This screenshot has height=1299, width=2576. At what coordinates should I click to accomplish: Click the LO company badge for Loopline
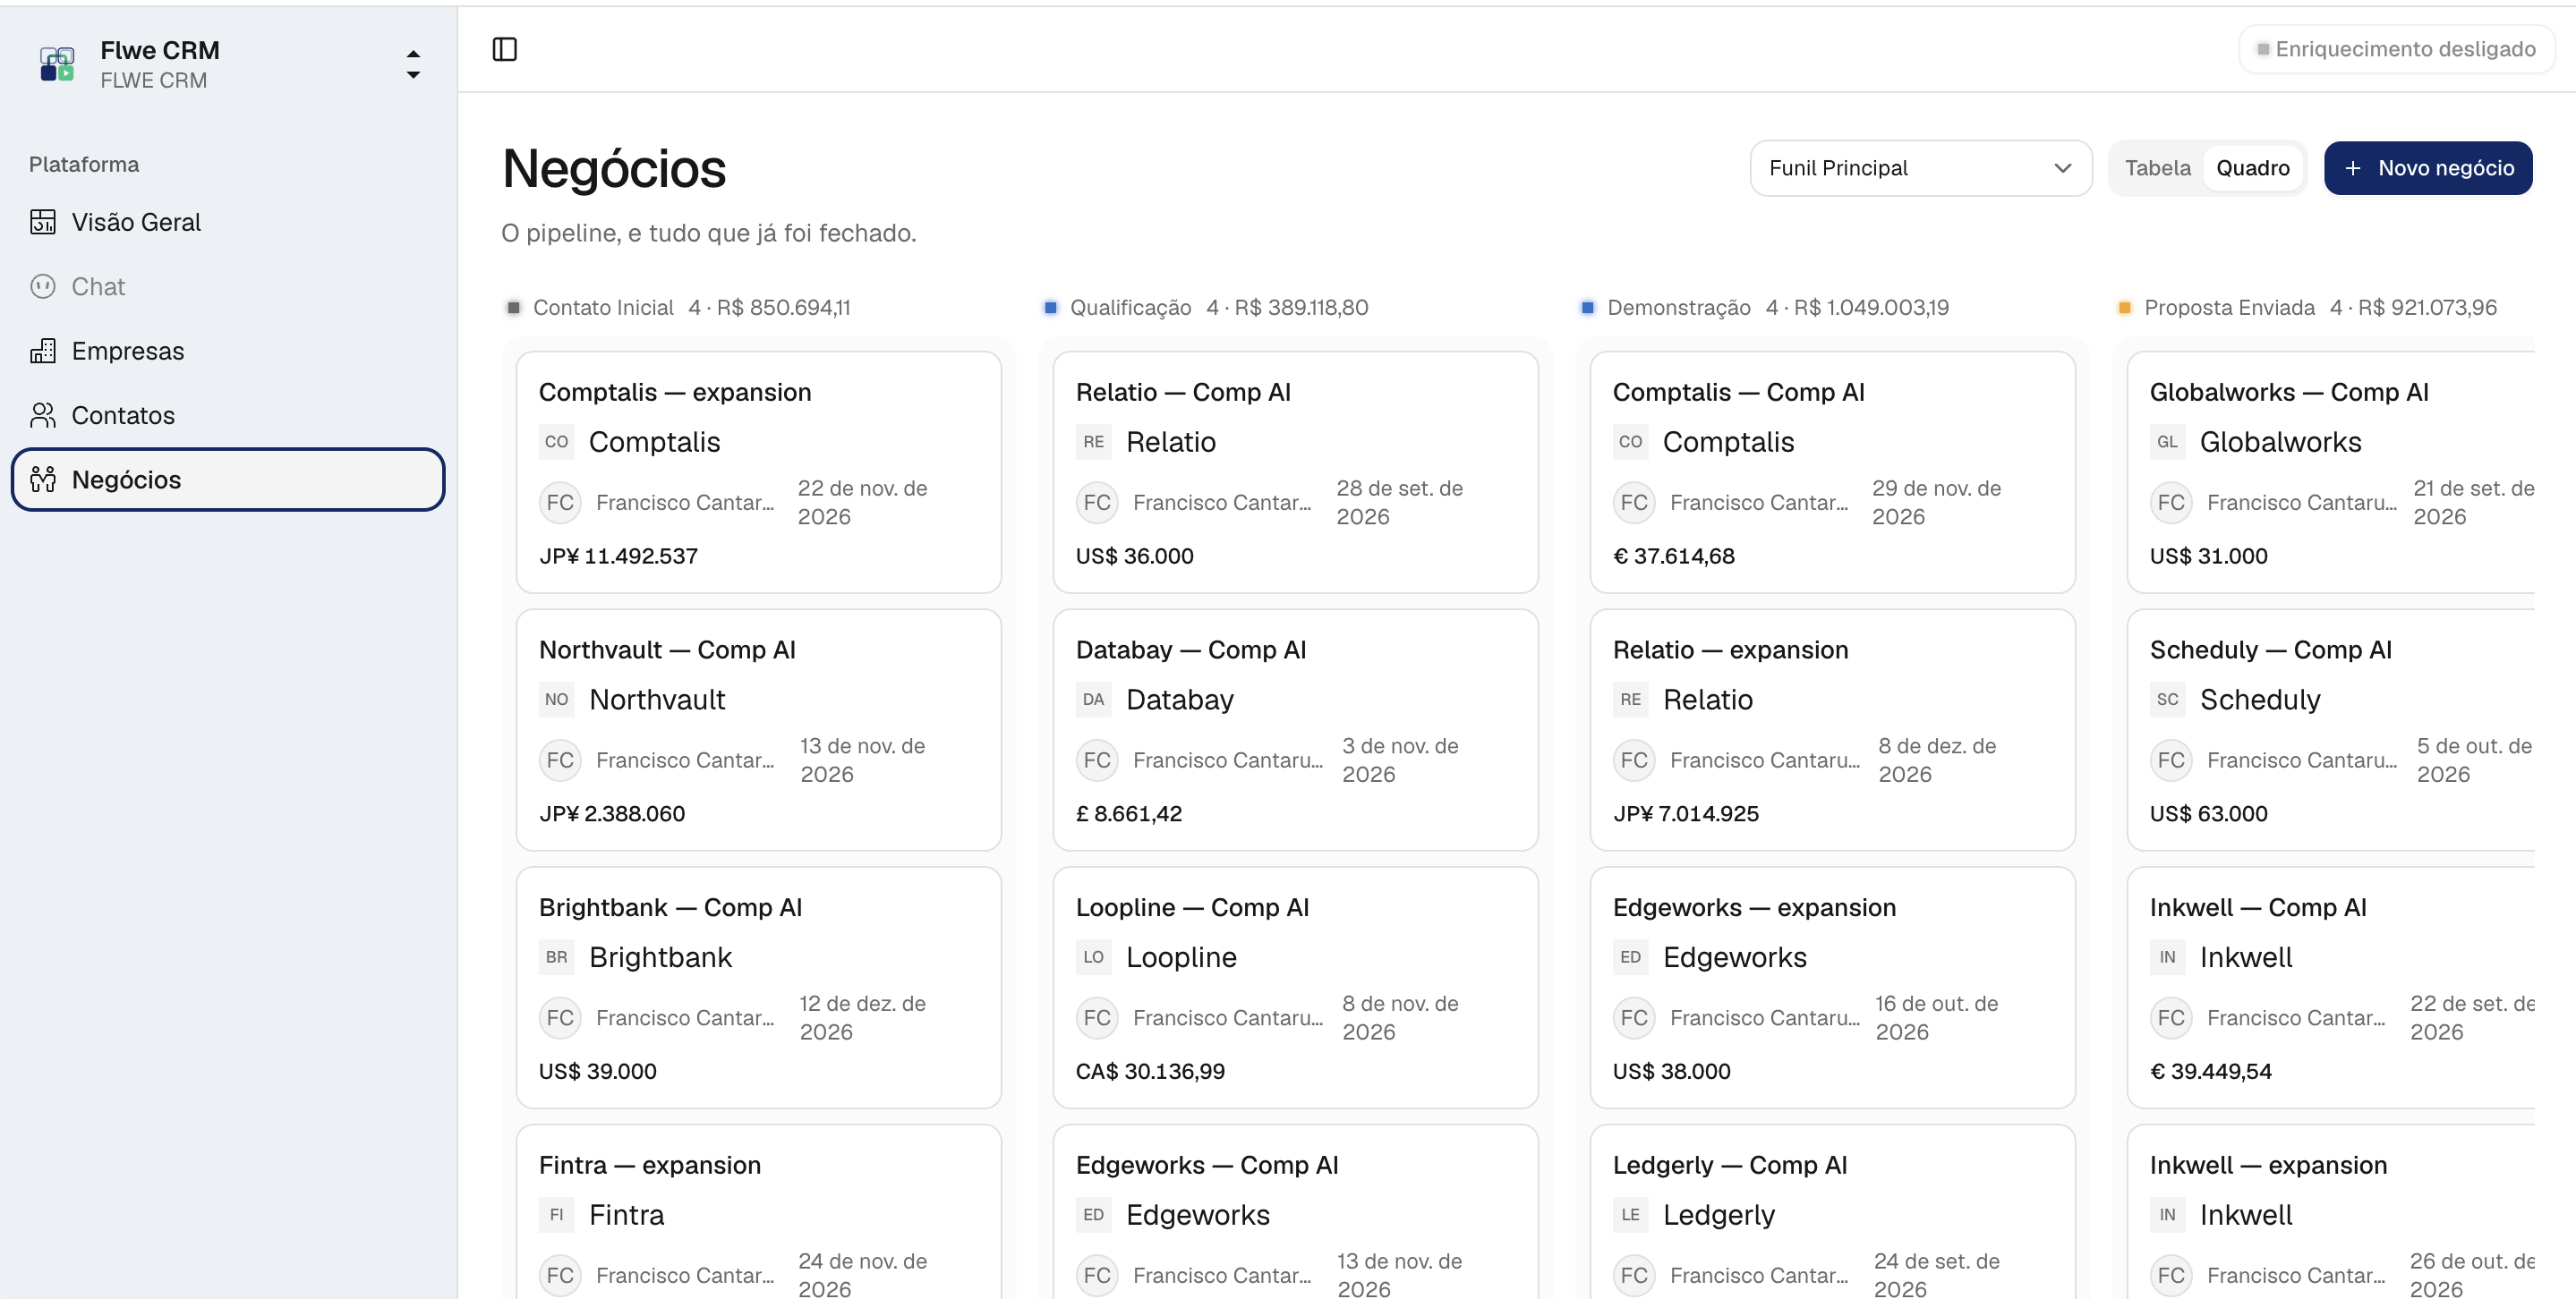1094,957
